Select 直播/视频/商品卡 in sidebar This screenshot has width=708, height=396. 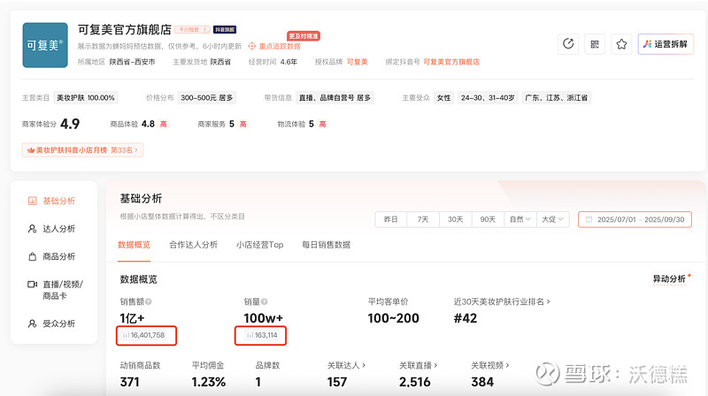tap(63, 290)
